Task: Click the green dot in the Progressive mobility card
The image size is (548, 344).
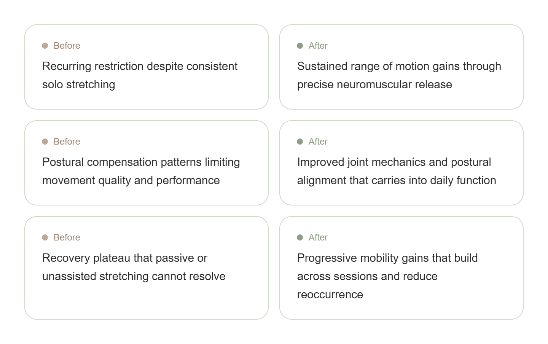Action: click(300, 237)
